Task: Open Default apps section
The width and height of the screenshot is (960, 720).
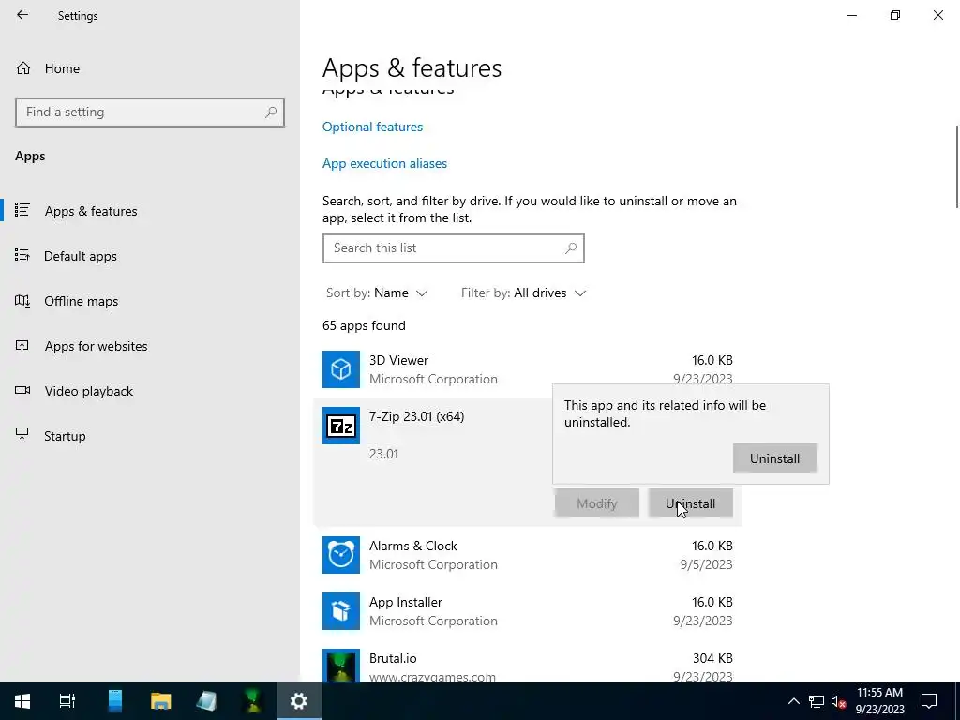Action: 81,256
